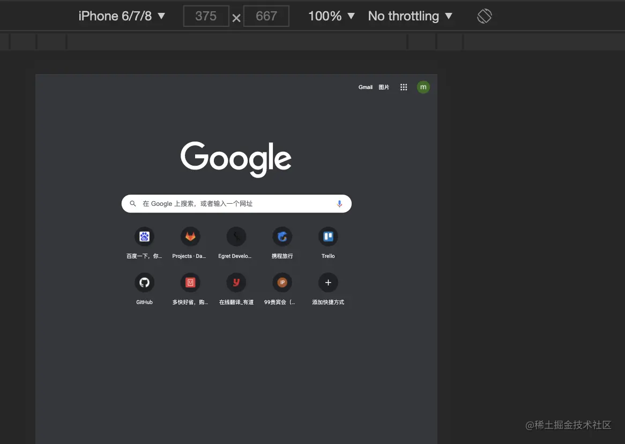Open the 多快好省 shopping shortcut icon

click(x=190, y=283)
